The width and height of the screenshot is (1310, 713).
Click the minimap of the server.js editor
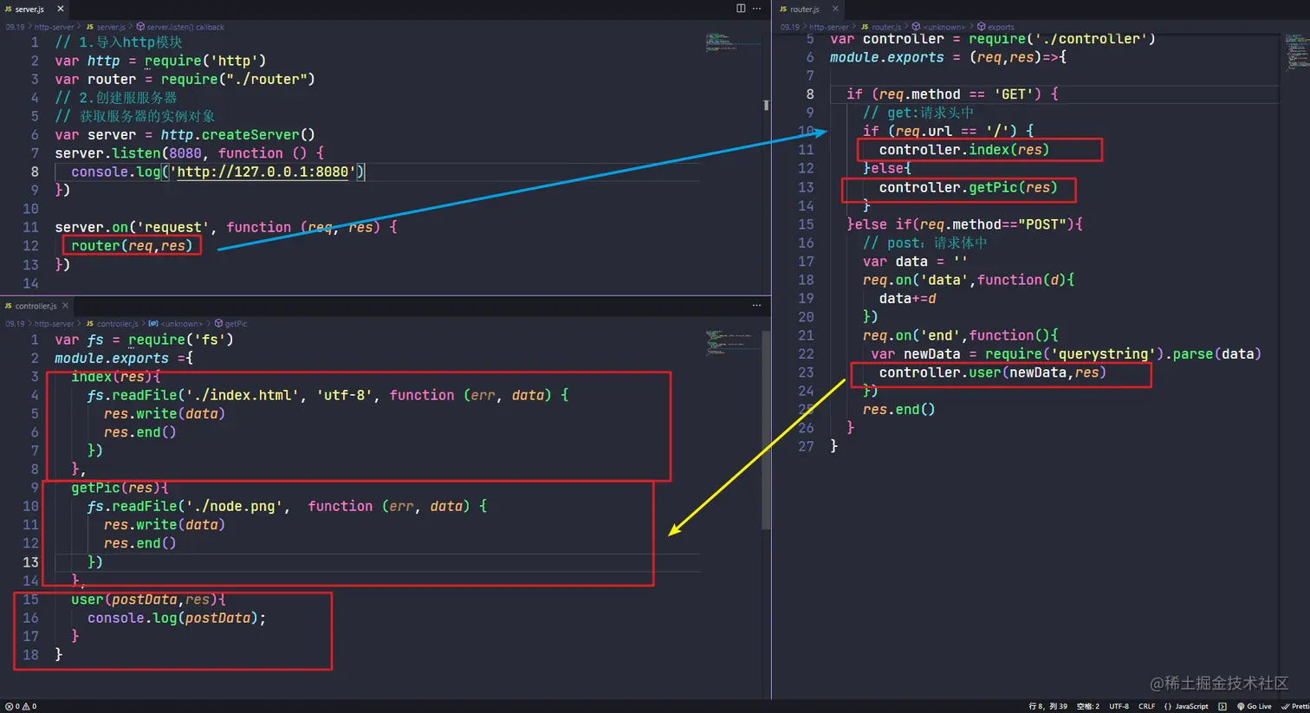[x=732, y=43]
